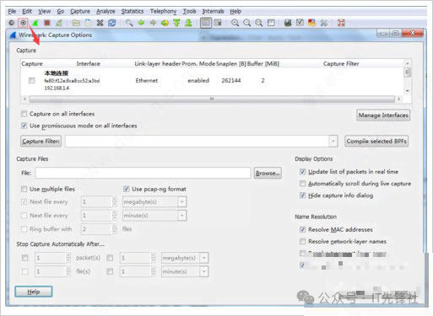
Task: Open the minute(s) dropdown under stop capture
Action: [x=204, y=271]
